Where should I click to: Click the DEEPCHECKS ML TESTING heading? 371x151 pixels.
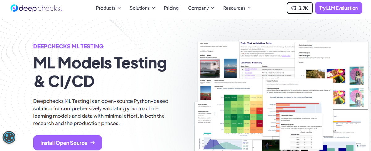(68, 47)
